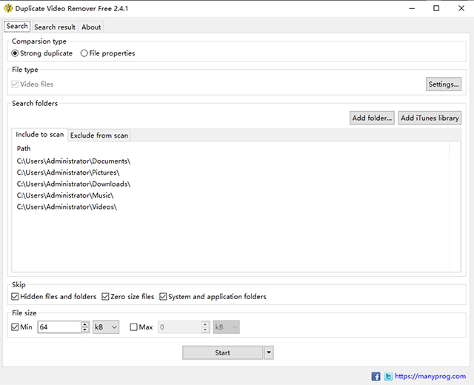Select the Music folder path row

tap(230, 195)
